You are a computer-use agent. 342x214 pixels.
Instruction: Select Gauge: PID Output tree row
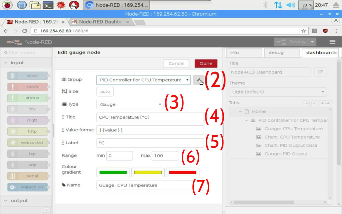click(282, 154)
